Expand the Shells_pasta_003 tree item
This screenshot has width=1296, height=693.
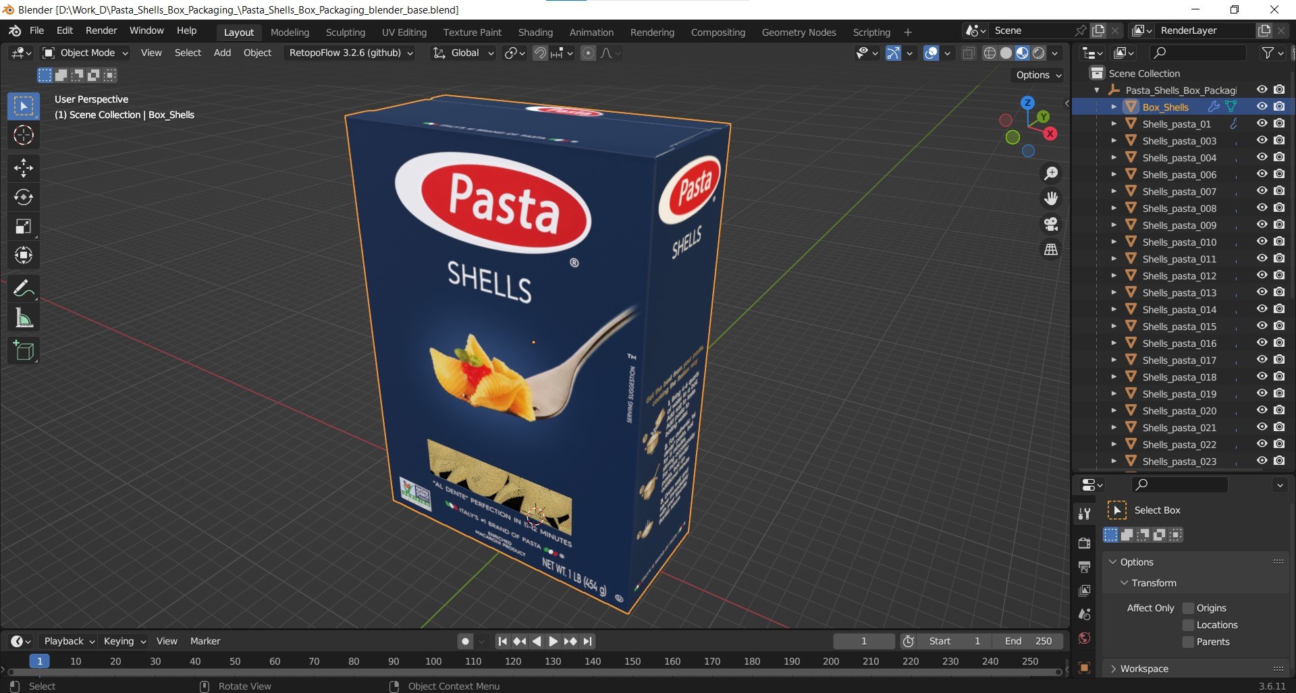point(1114,141)
